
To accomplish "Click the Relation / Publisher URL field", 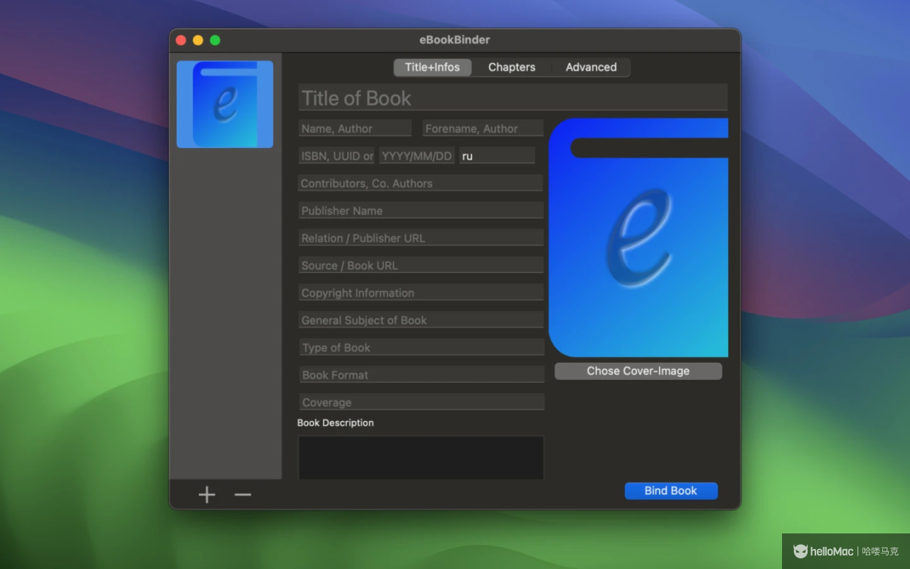I will (421, 238).
